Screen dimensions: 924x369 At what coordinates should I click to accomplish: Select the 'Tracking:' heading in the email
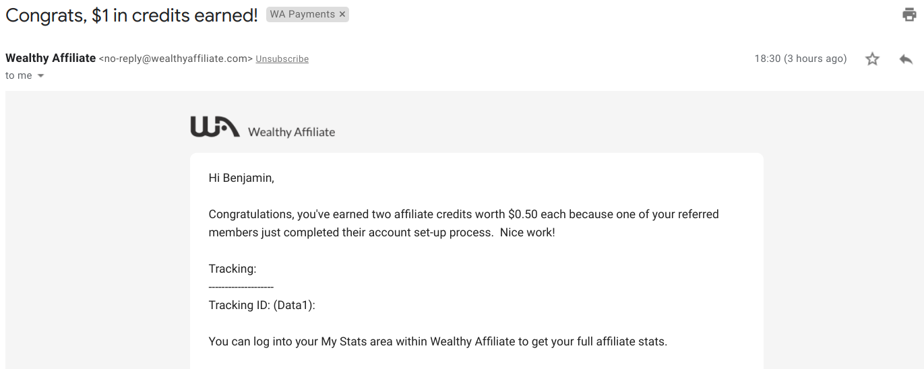tap(233, 269)
